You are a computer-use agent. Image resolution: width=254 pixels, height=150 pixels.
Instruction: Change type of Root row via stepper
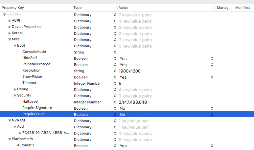(x=115, y=15)
